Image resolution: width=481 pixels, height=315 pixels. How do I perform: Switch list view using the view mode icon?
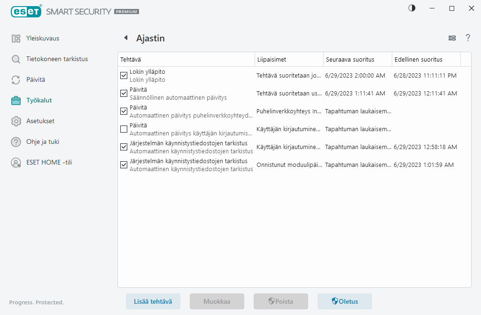pos(452,38)
